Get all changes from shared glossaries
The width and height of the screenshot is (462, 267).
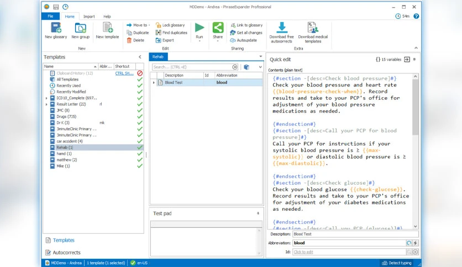tap(246, 33)
